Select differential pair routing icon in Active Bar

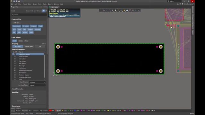(x=121, y=10)
